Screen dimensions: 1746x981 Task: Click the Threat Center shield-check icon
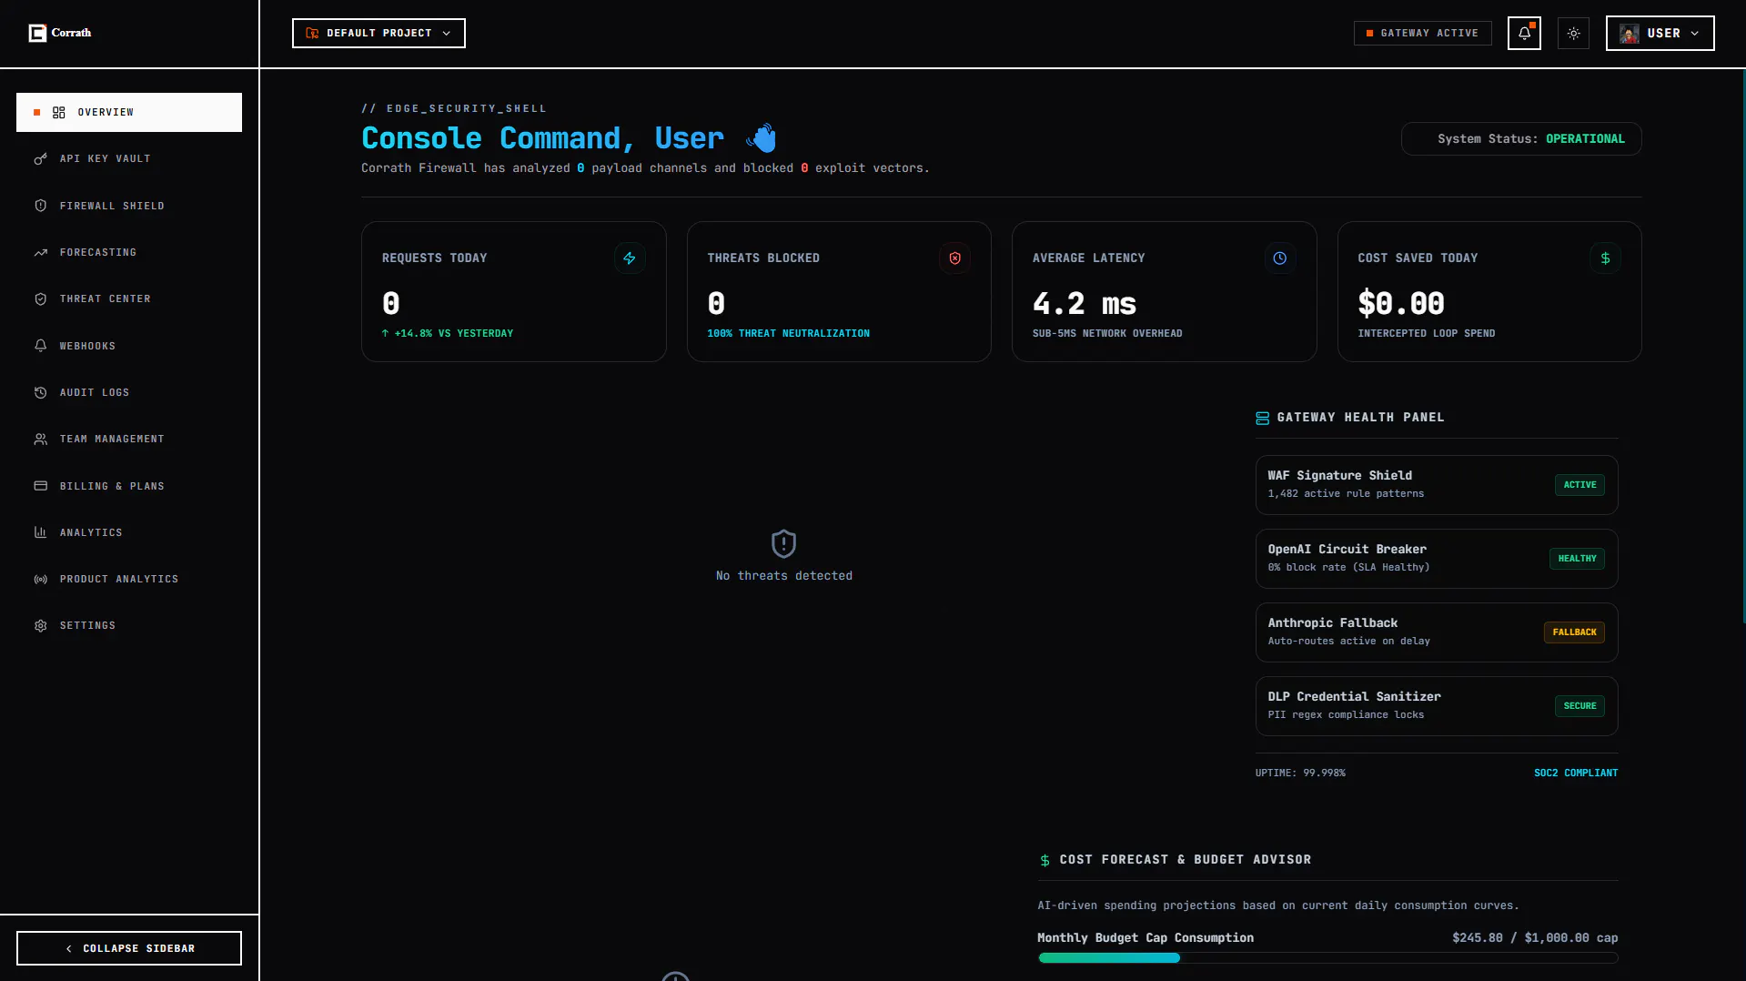tap(40, 298)
